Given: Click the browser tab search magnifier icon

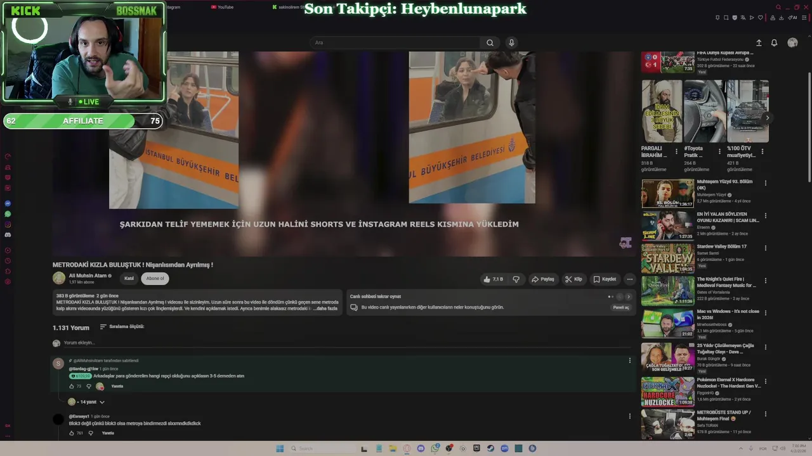Looking at the screenshot, I should (779, 7).
